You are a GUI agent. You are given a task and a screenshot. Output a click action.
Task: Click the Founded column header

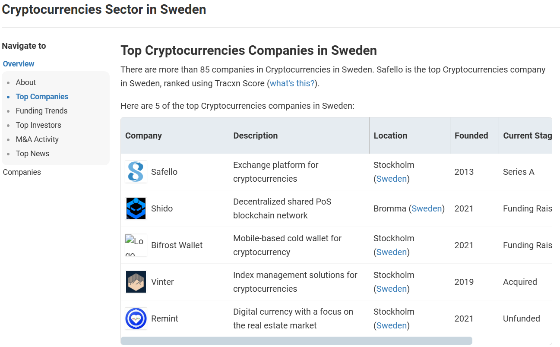coord(471,136)
